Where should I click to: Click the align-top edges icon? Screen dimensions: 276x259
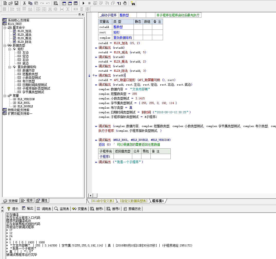point(24,9)
